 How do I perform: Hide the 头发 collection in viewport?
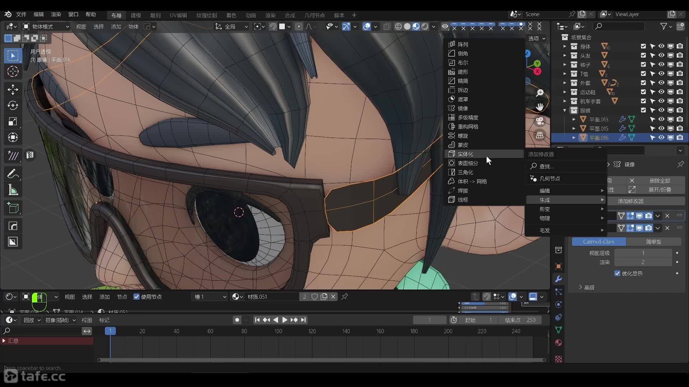(x=661, y=55)
